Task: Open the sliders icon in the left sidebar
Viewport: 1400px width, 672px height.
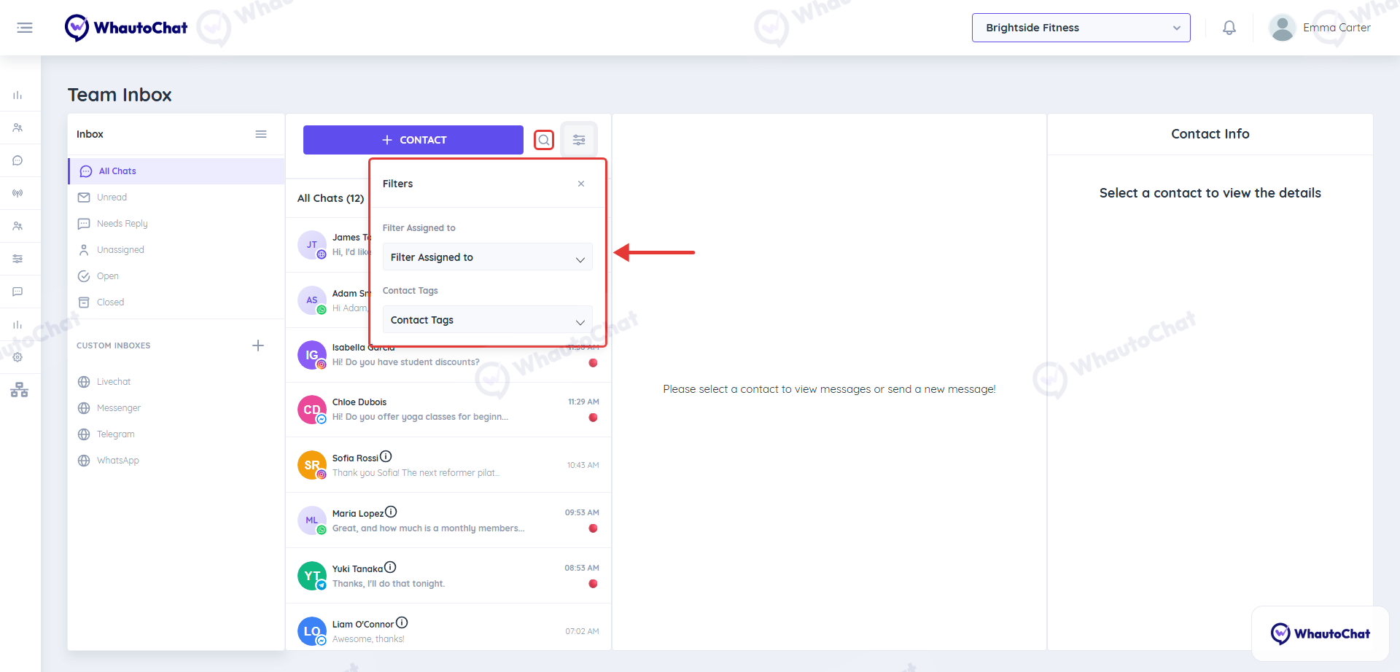Action: coord(17,259)
